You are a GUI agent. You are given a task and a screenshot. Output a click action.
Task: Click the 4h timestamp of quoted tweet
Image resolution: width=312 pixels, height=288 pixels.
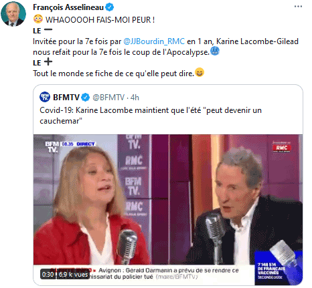pos(135,98)
